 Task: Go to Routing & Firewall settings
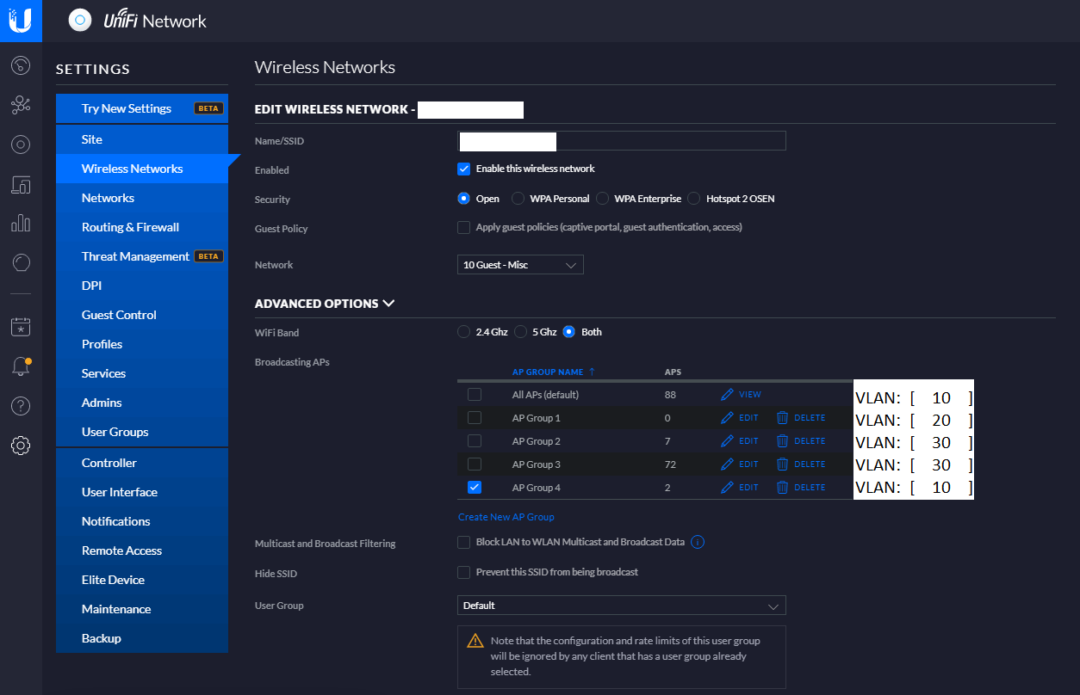tap(130, 227)
